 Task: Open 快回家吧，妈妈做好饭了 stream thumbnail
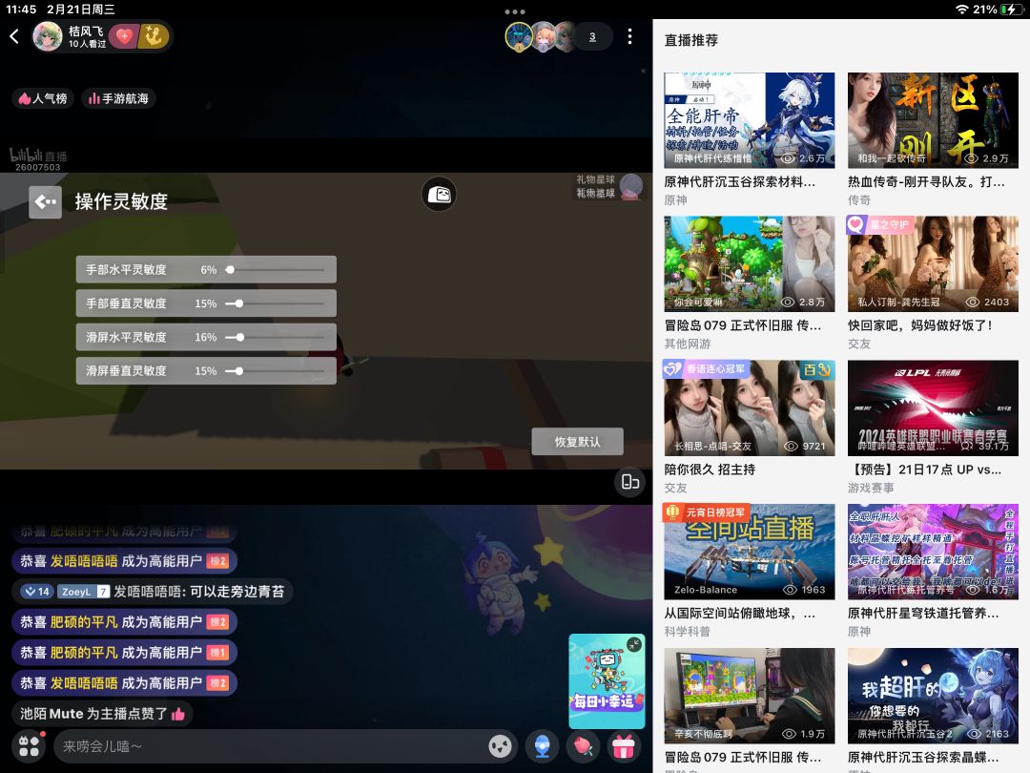933,263
